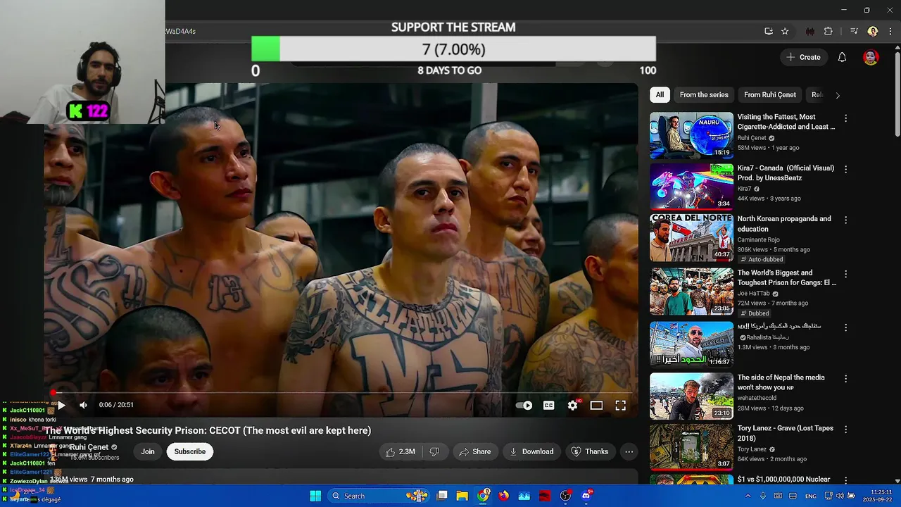
Task: Open File Explorer from taskbar
Action: [x=462, y=496]
